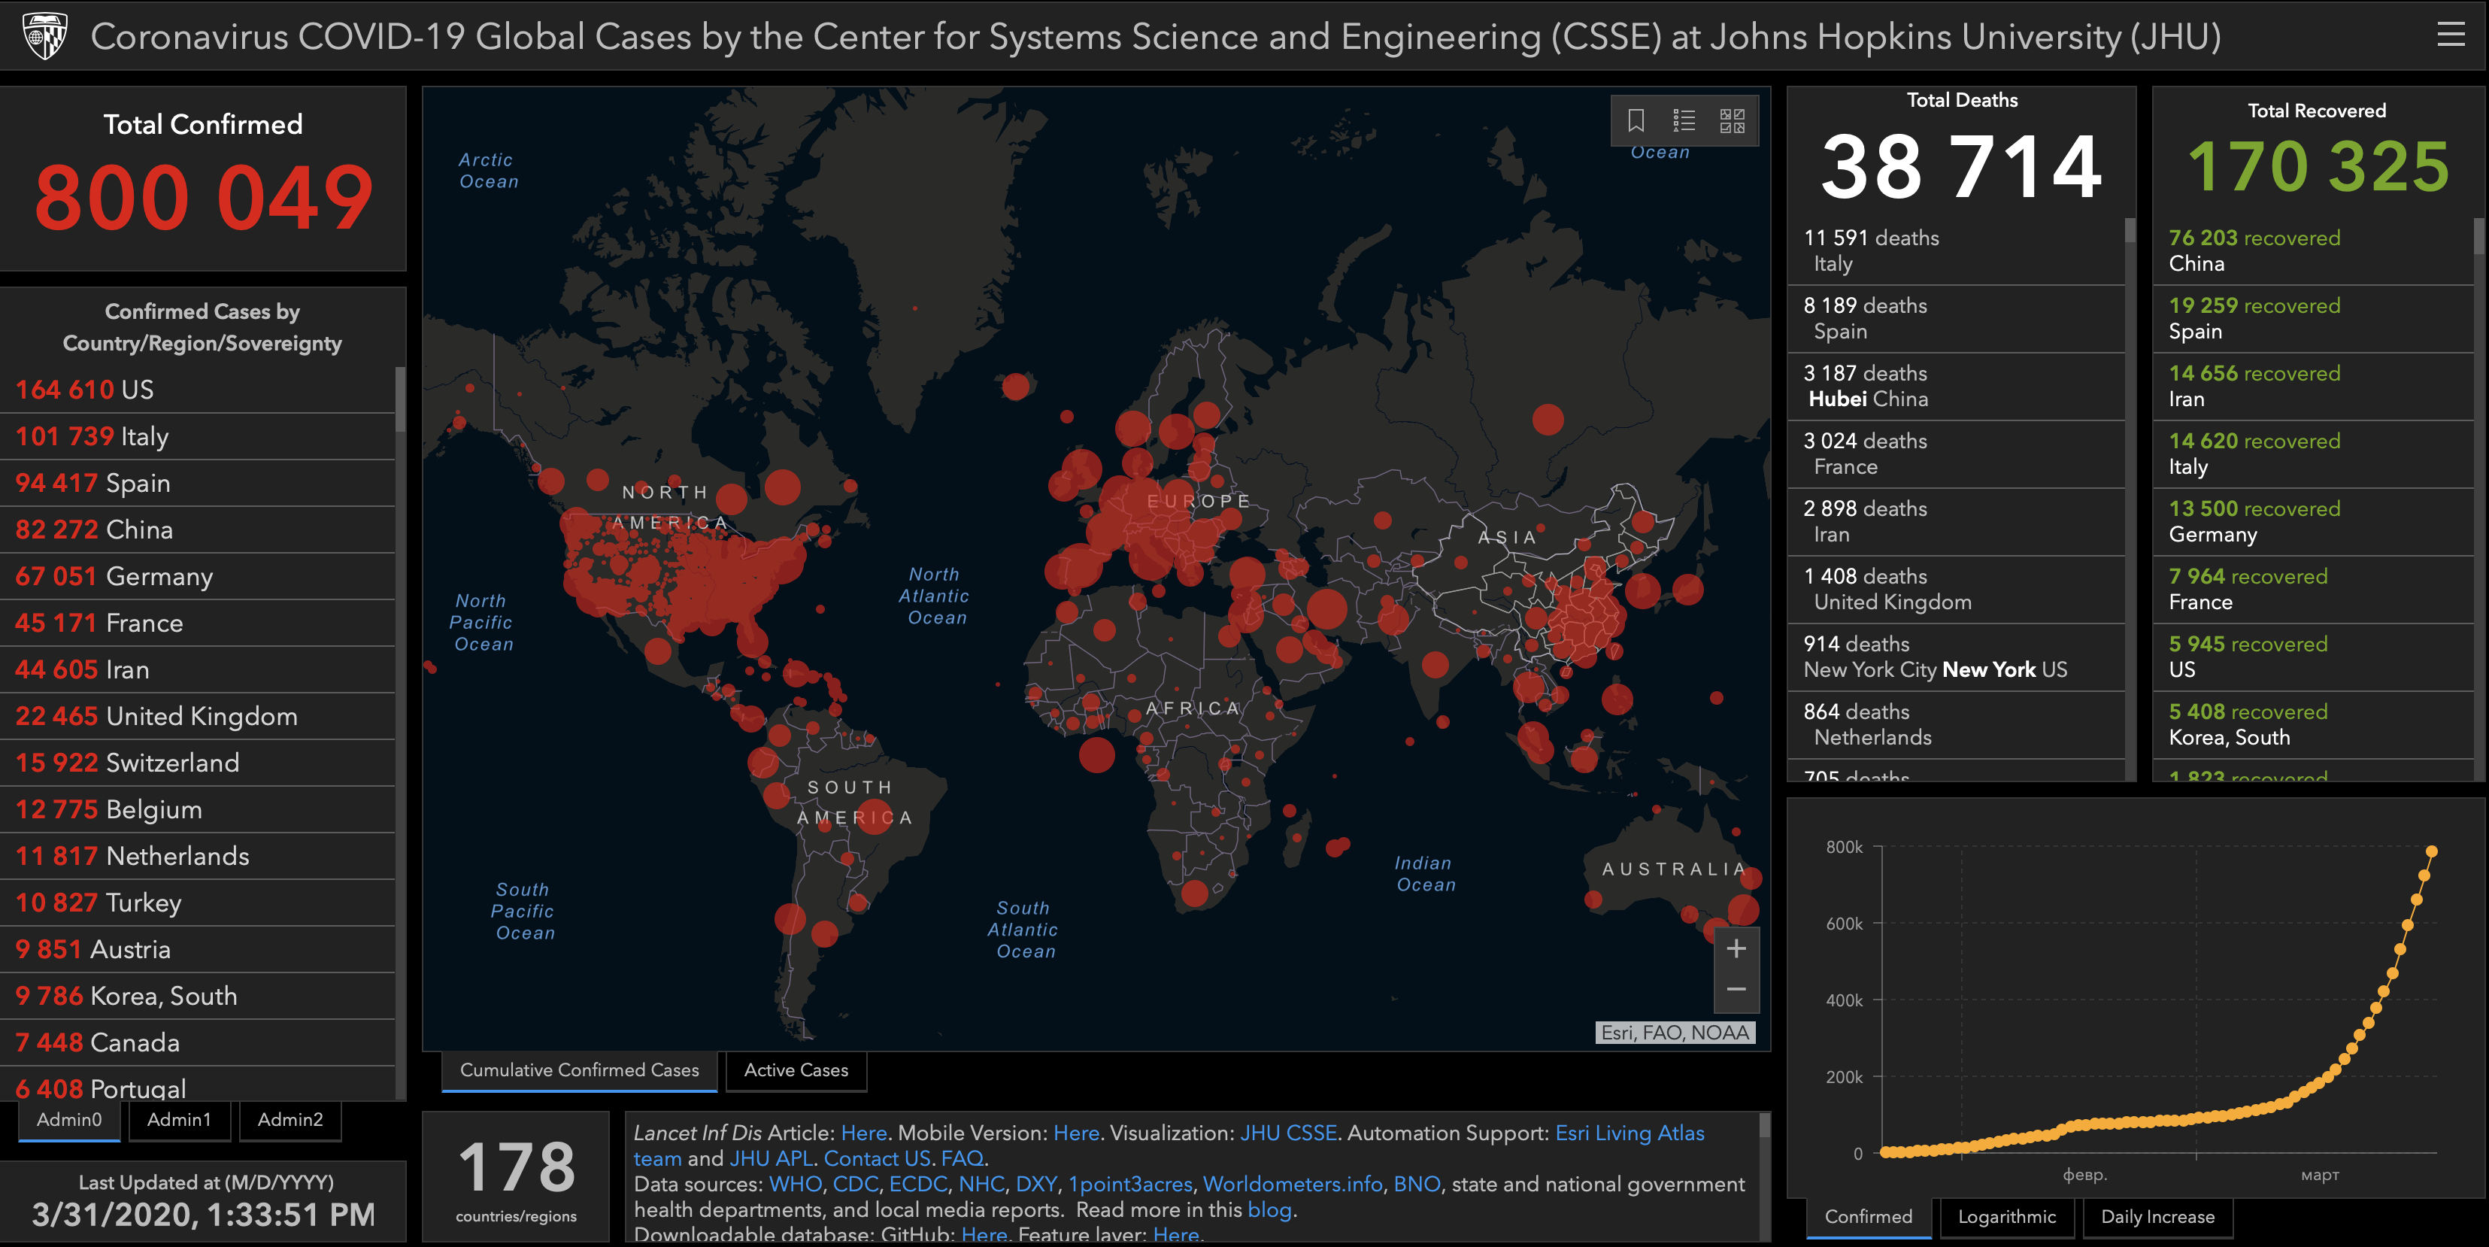2489x1247 pixels.
Task: Open the blog link
Action: (x=1269, y=1209)
